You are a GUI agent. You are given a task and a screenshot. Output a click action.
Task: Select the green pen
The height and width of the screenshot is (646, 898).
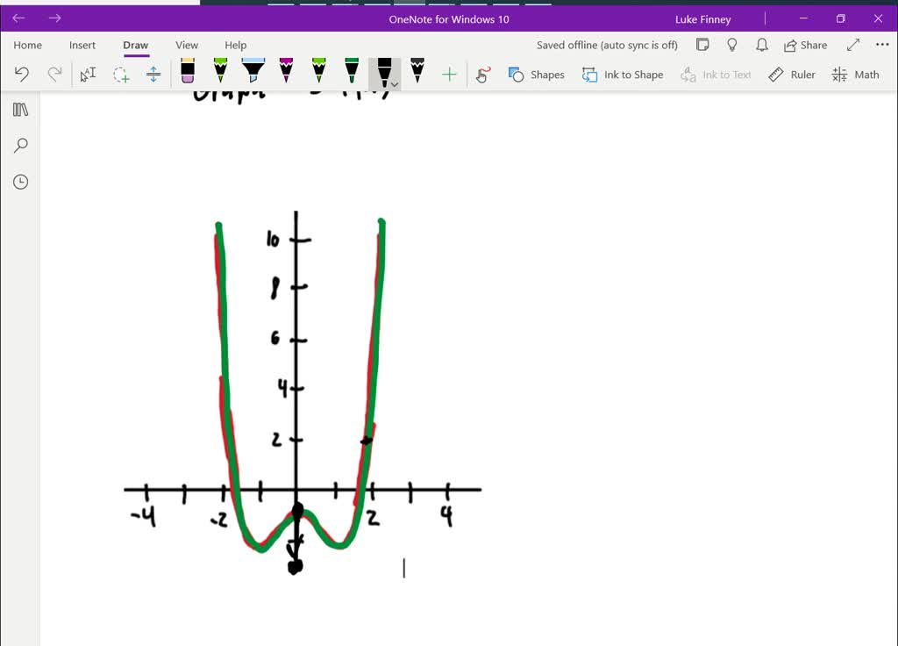tap(219, 74)
